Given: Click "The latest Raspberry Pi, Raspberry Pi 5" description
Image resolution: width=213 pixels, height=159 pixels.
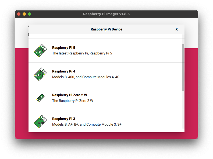Looking at the screenshot, I should tap(82, 53).
